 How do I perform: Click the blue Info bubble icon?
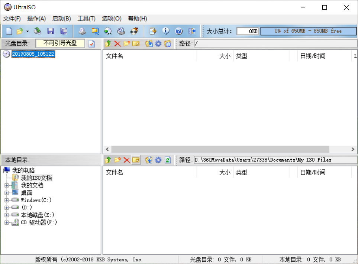(166, 31)
